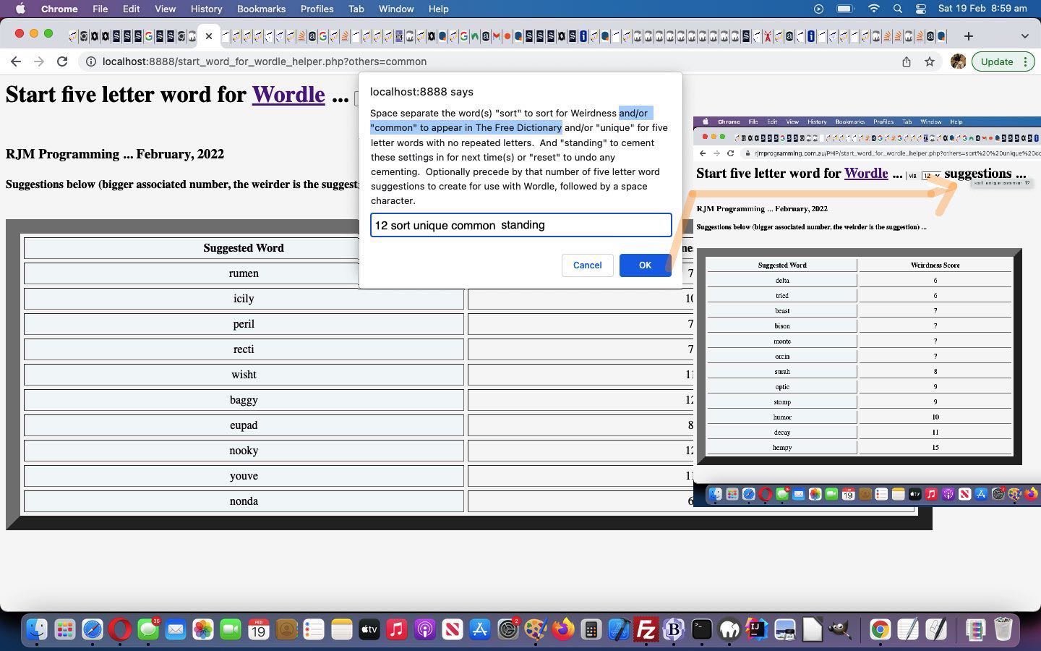Screen dimensions: 1041x651
Task: Share this page from the address bar
Action: point(906,61)
